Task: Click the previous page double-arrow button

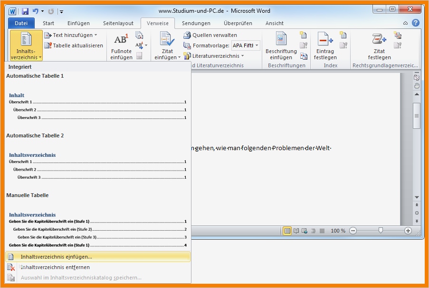Action: tap(417, 205)
